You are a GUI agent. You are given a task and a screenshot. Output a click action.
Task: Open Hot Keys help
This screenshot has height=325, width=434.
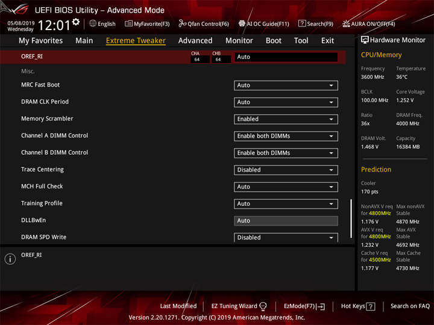[x=358, y=306]
